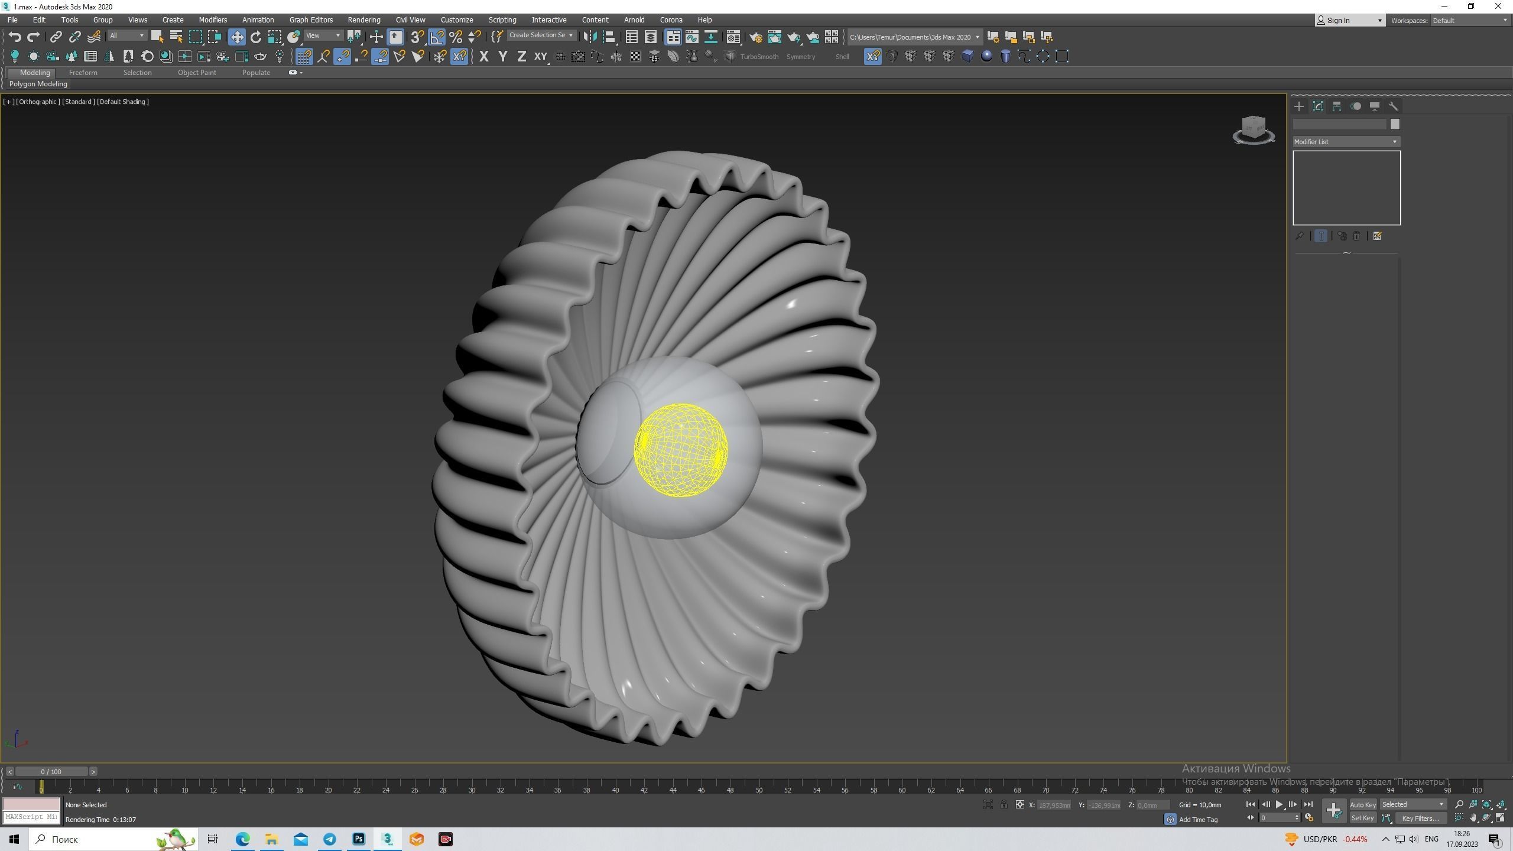The width and height of the screenshot is (1513, 851).
Task: Toggle Pin Stack icon
Action: click(x=1299, y=236)
